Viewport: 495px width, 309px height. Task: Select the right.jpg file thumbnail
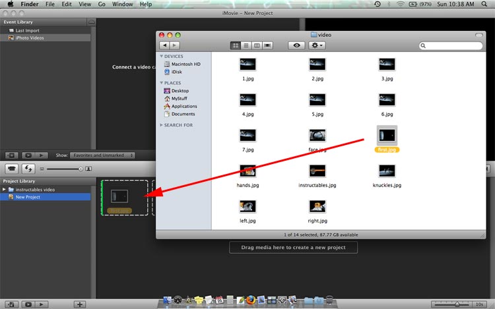tap(317, 207)
